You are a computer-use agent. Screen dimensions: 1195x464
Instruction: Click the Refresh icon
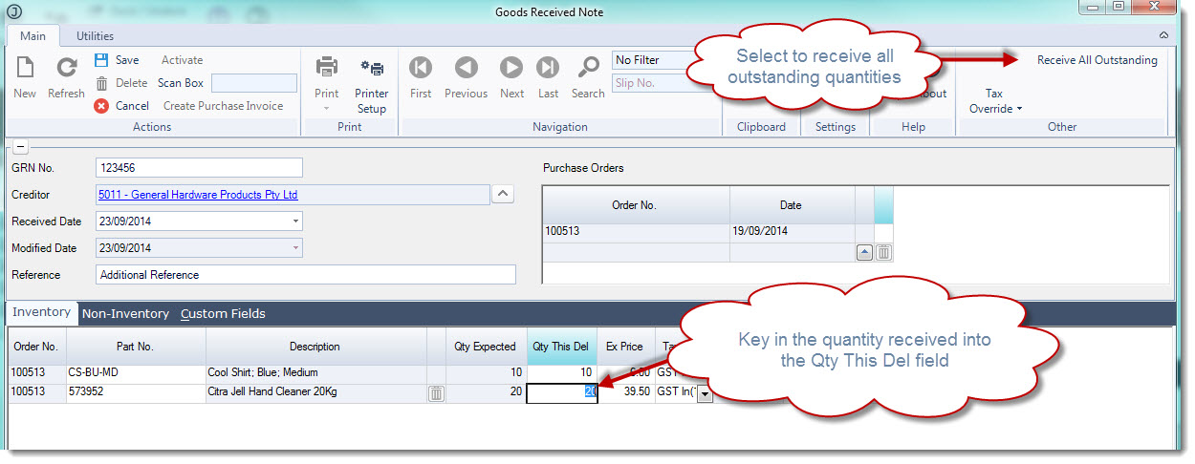(x=66, y=69)
